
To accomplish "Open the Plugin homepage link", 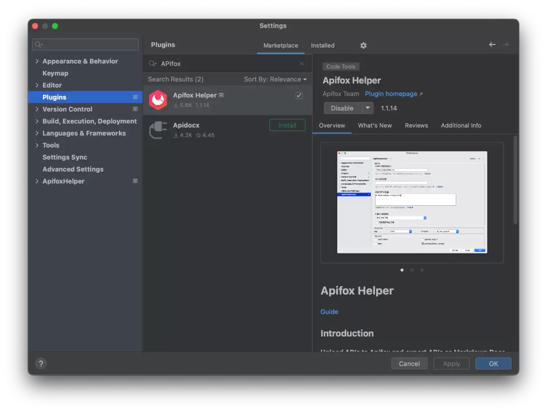I will point(394,94).
